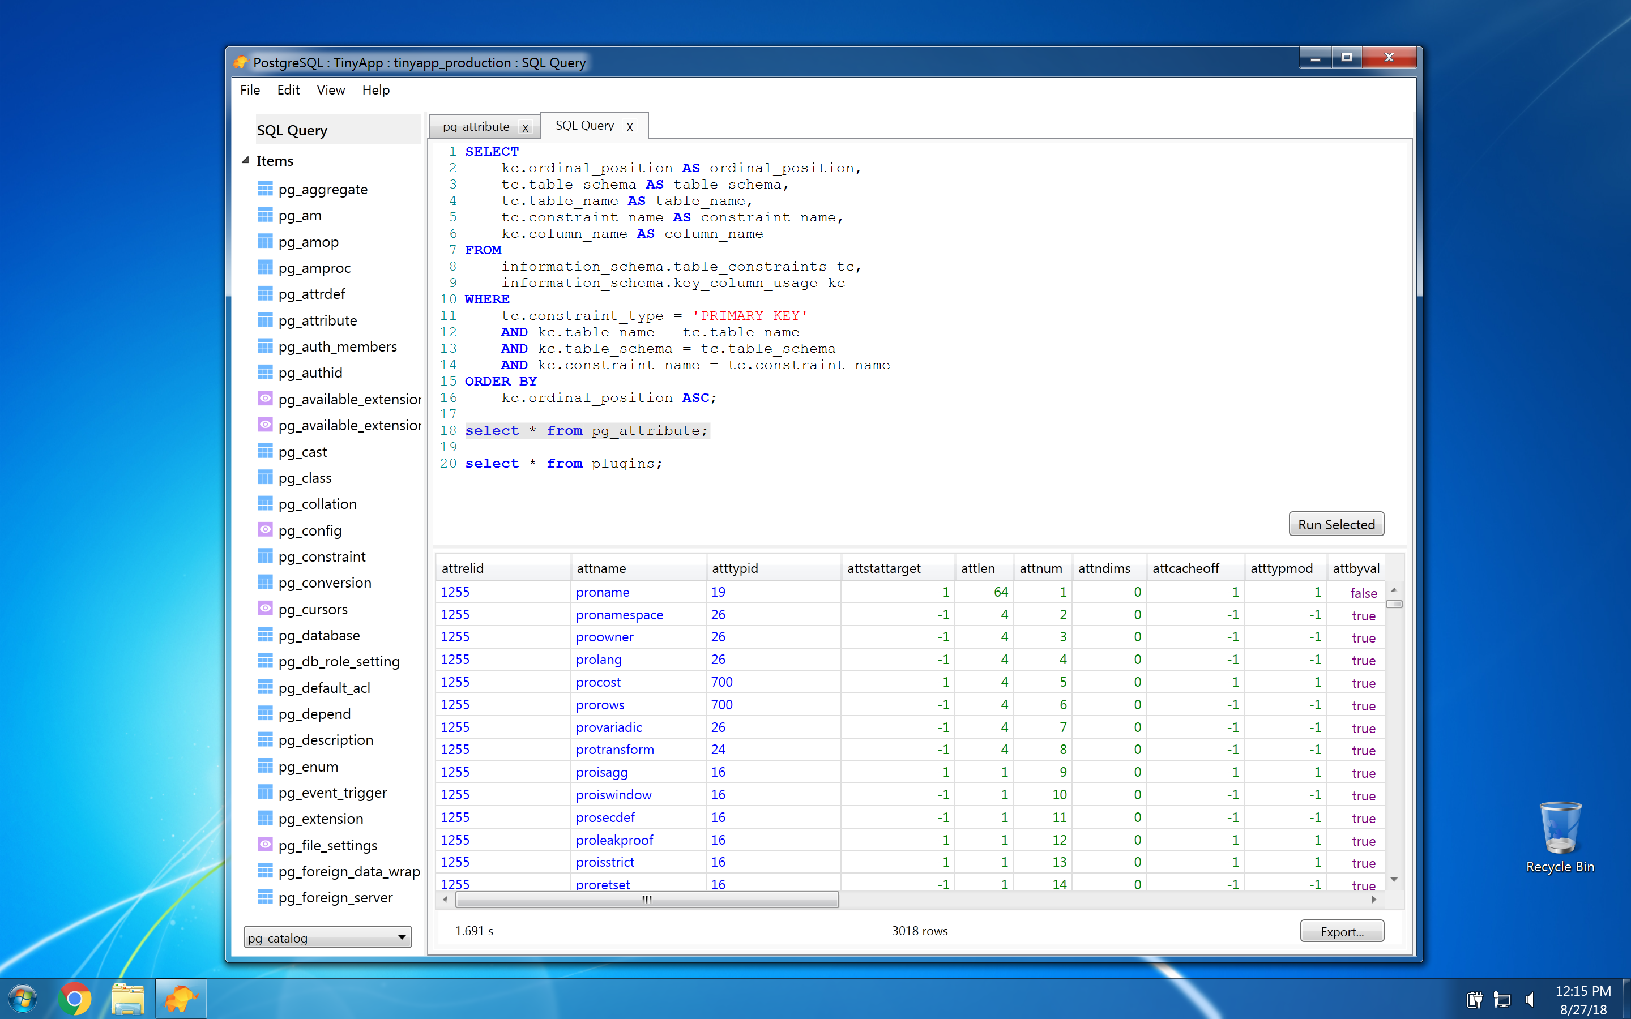Image resolution: width=1631 pixels, height=1019 pixels.
Task: Drag the horizontal scrollbar in results panel
Action: [x=638, y=898]
